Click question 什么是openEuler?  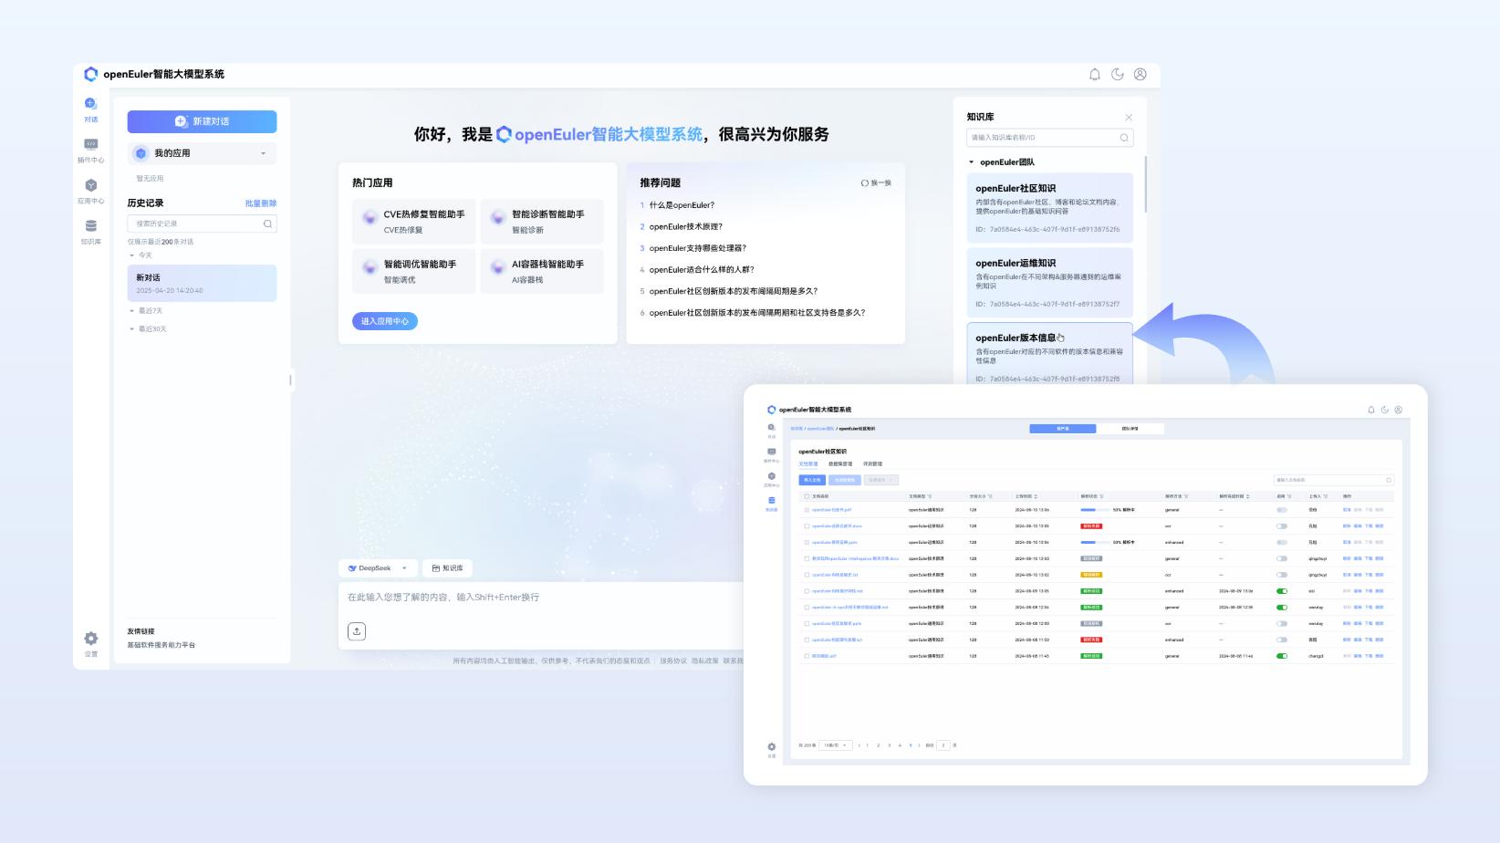tap(682, 205)
